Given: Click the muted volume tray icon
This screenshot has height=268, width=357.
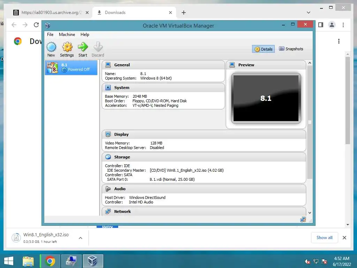Looking at the screenshot, I should coord(307,261).
